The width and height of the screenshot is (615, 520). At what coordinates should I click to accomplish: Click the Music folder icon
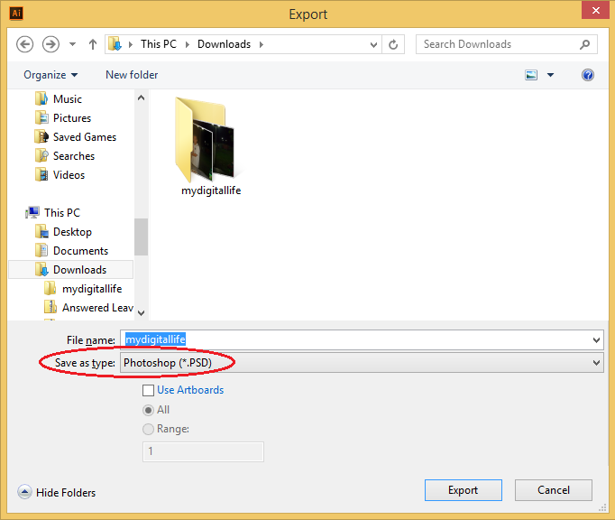(x=41, y=99)
